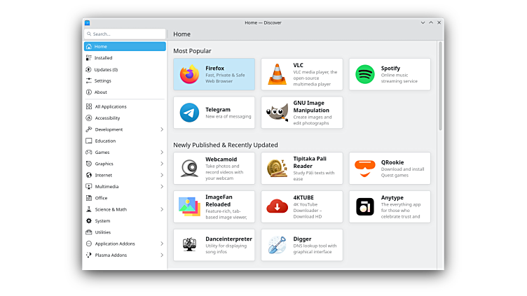Viewport: 527px width, 296px height.
Task: Expand the Development category arrow
Action: [162, 129]
